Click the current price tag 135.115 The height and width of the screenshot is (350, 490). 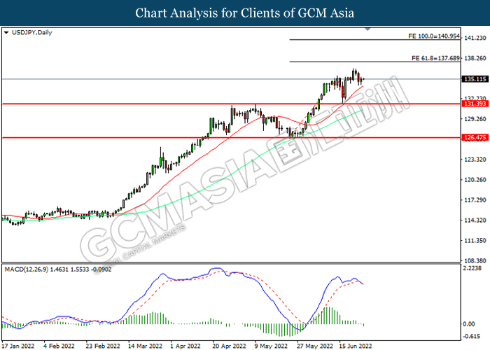475,79
